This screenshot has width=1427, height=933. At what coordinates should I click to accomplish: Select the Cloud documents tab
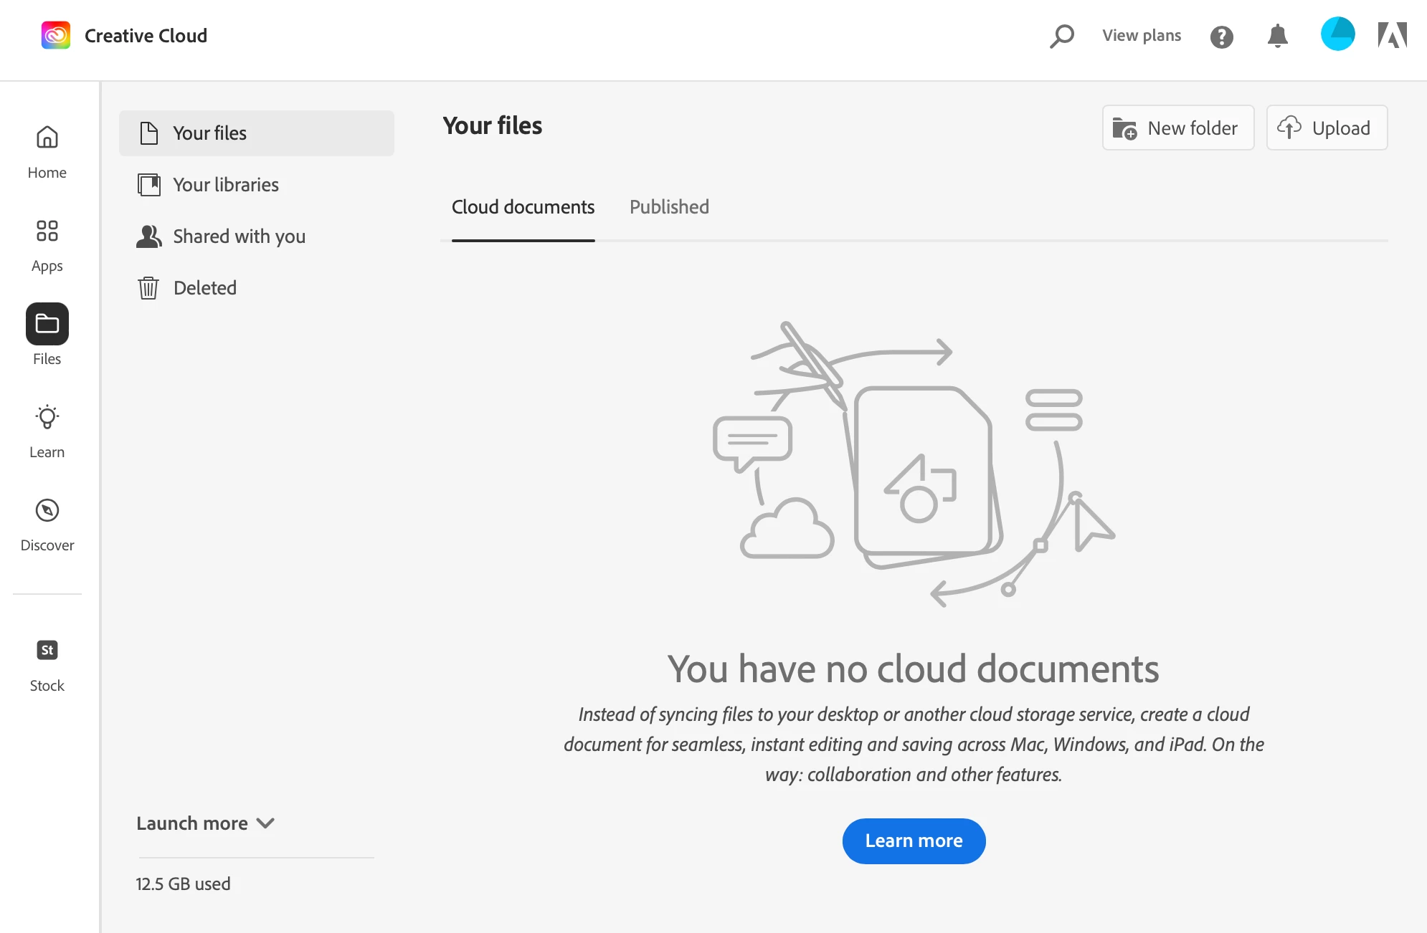(x=523, y=207)
